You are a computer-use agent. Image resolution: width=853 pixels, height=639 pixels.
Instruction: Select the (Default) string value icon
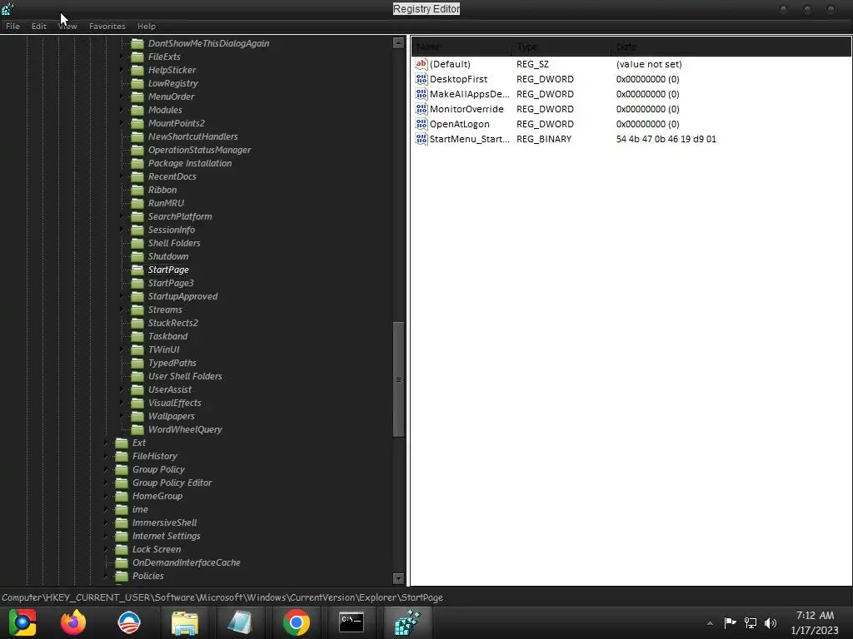421,64
